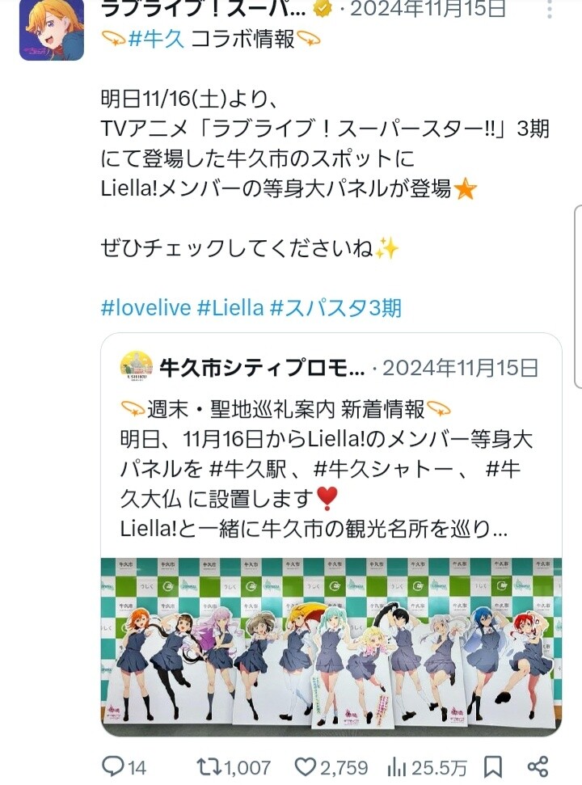Tap the repost arrows icon
Image resolution: width=582 pixels, height=785 pixels.
tap(208, 766)
